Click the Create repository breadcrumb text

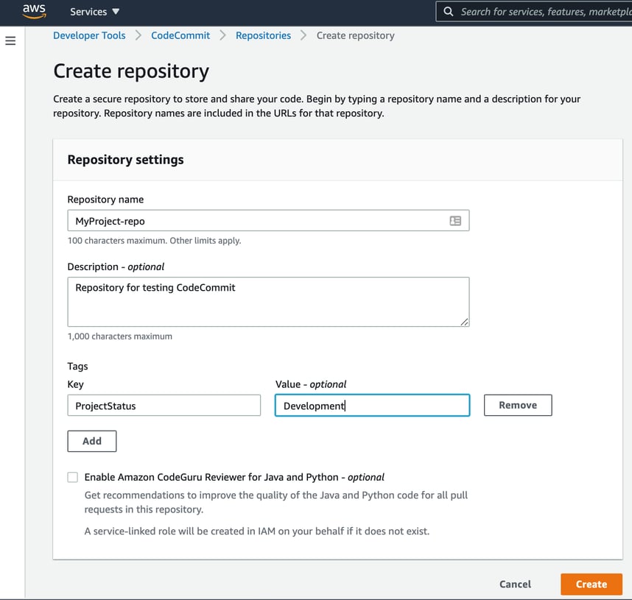[355, 35]
